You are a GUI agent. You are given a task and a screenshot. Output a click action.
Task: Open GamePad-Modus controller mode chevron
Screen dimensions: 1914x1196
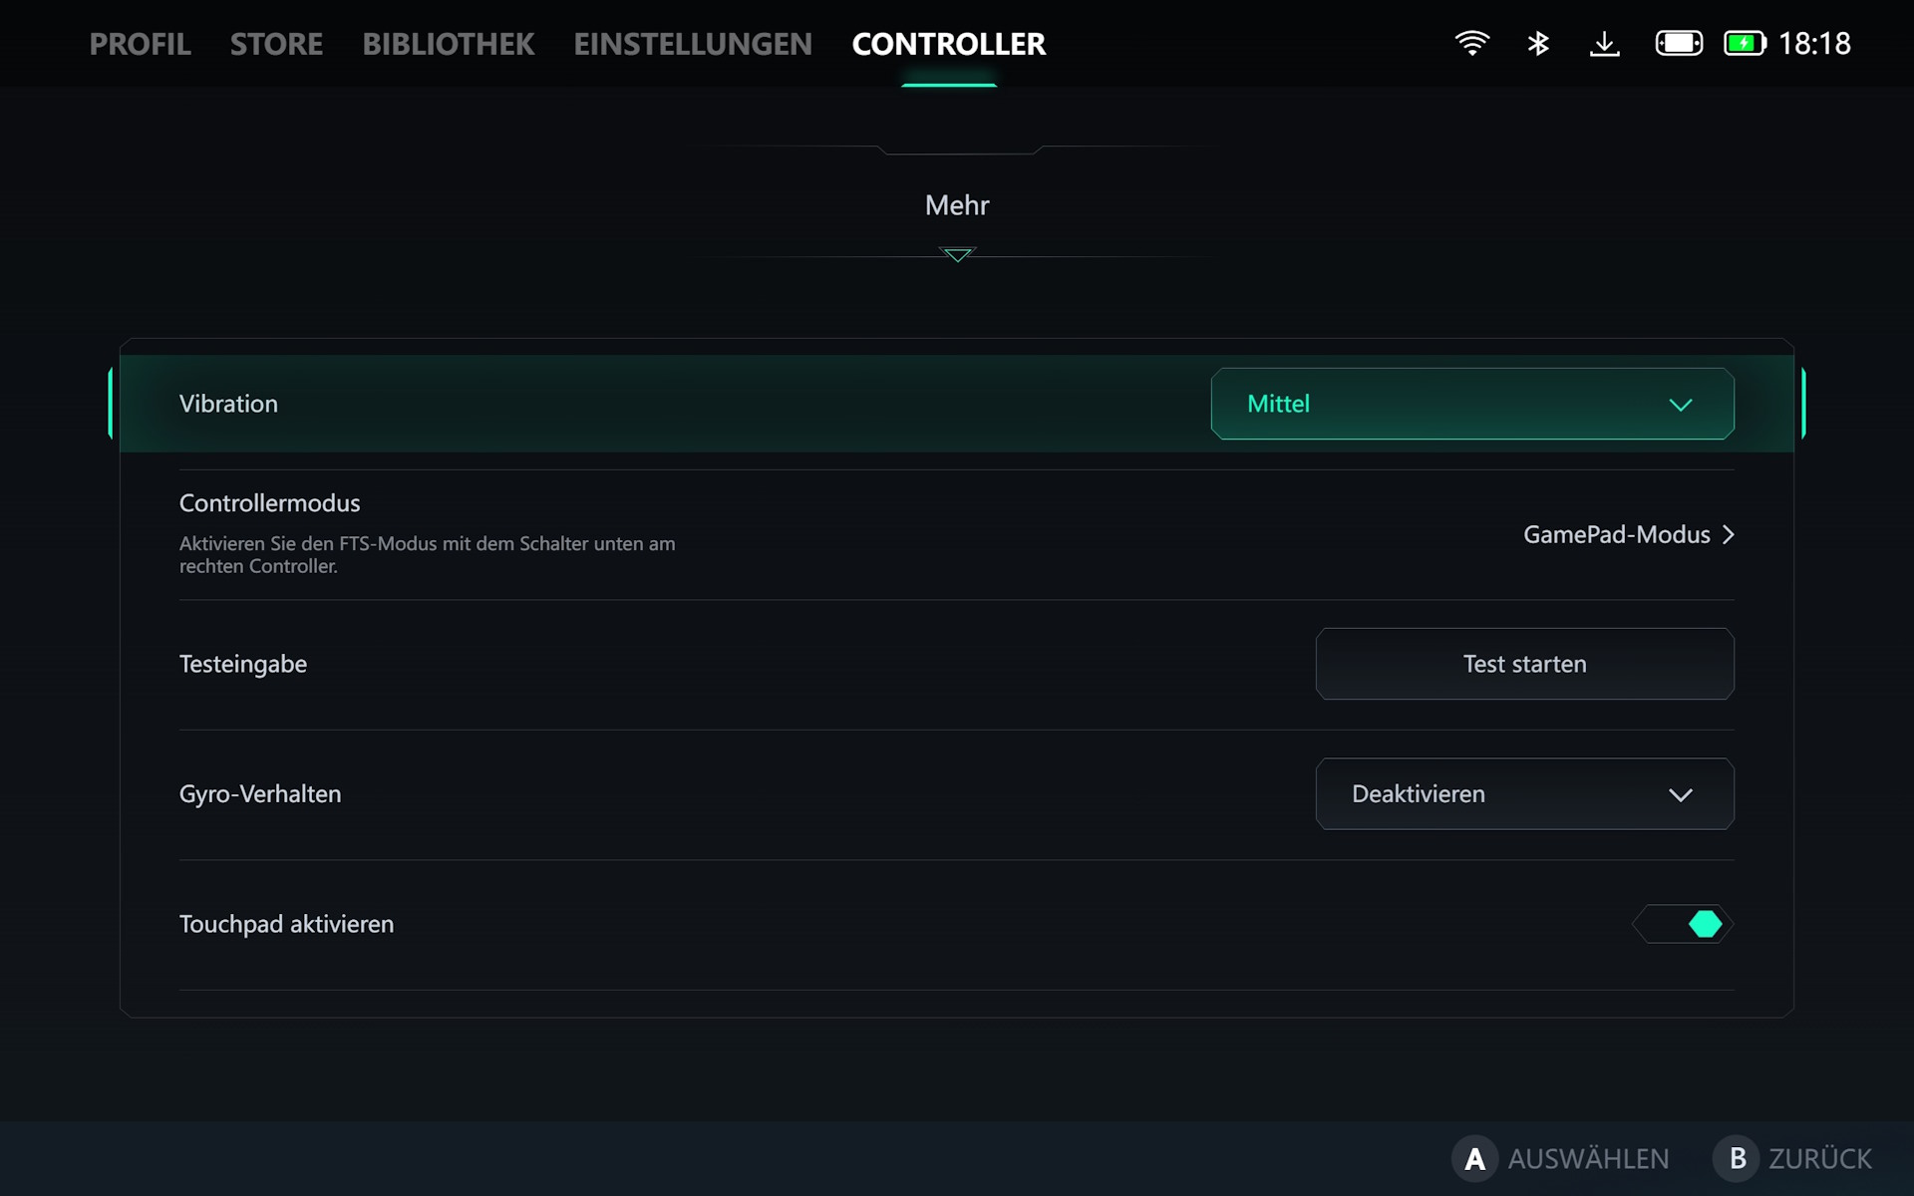click(1728, 535)
